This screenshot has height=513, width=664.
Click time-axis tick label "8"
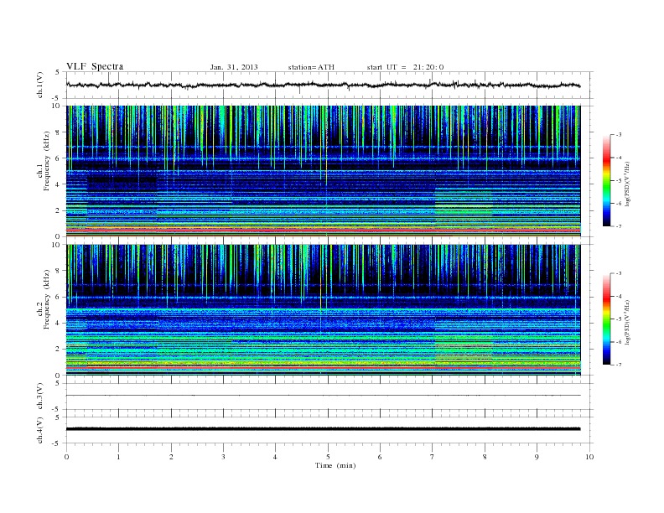coord(485,457)
